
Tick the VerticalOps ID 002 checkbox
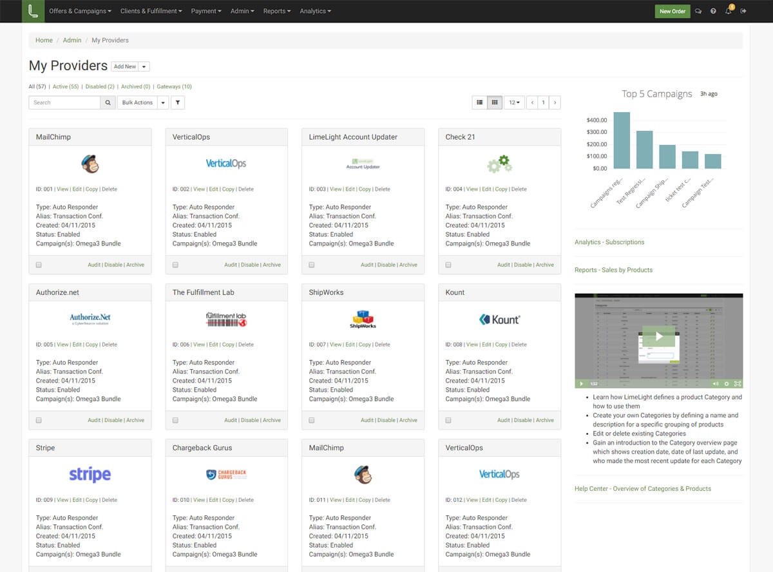click(175, 265)
